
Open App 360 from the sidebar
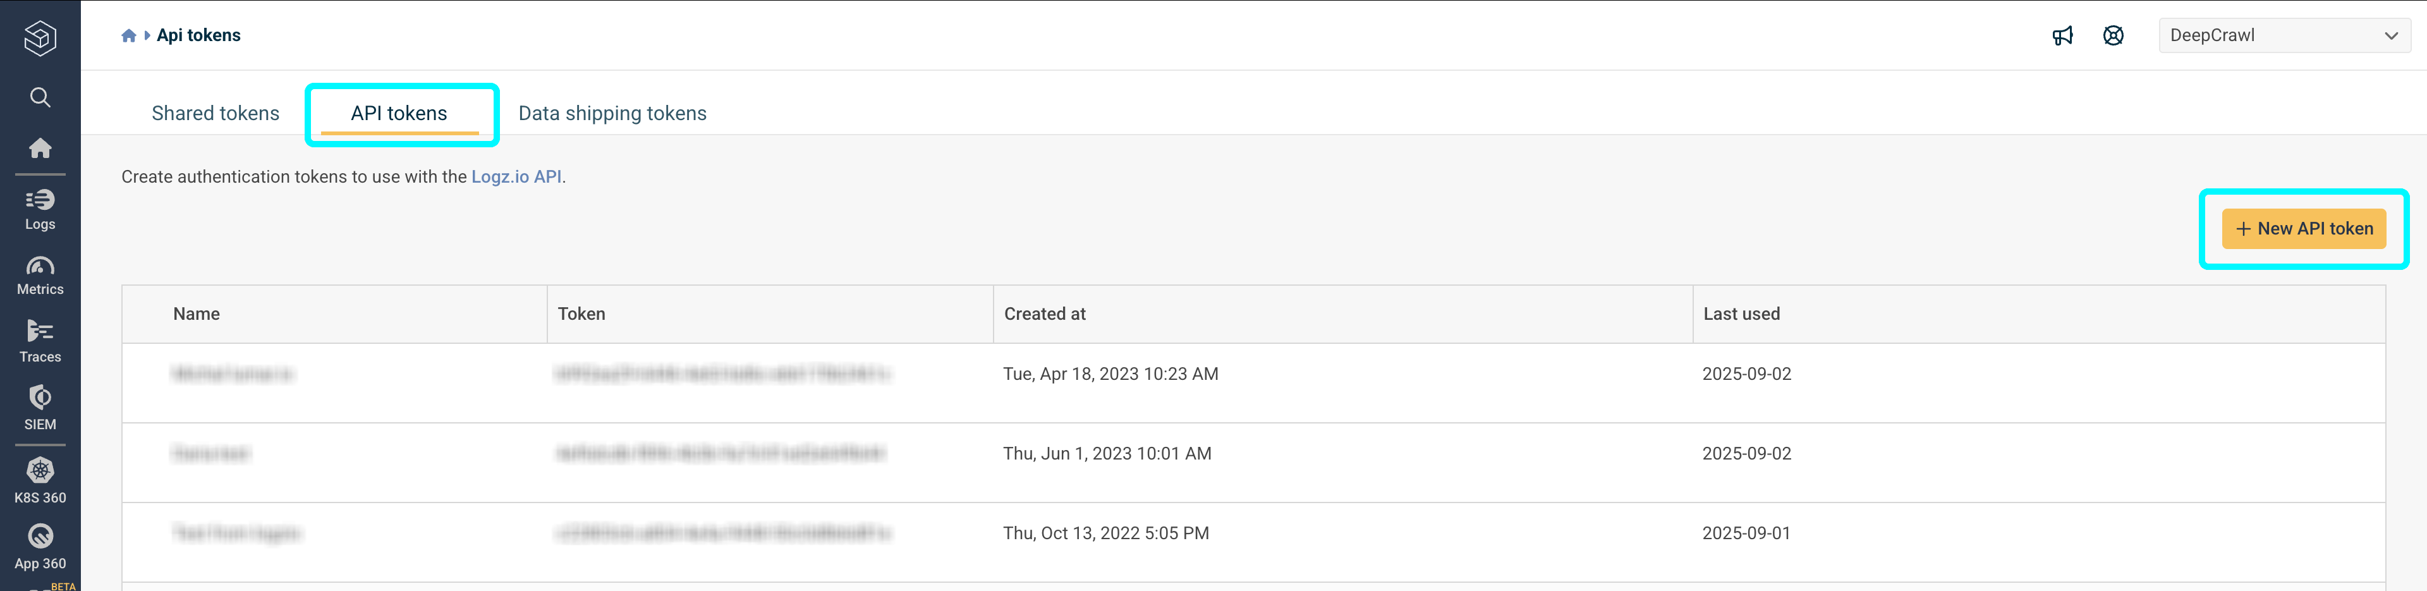(40, 544)
